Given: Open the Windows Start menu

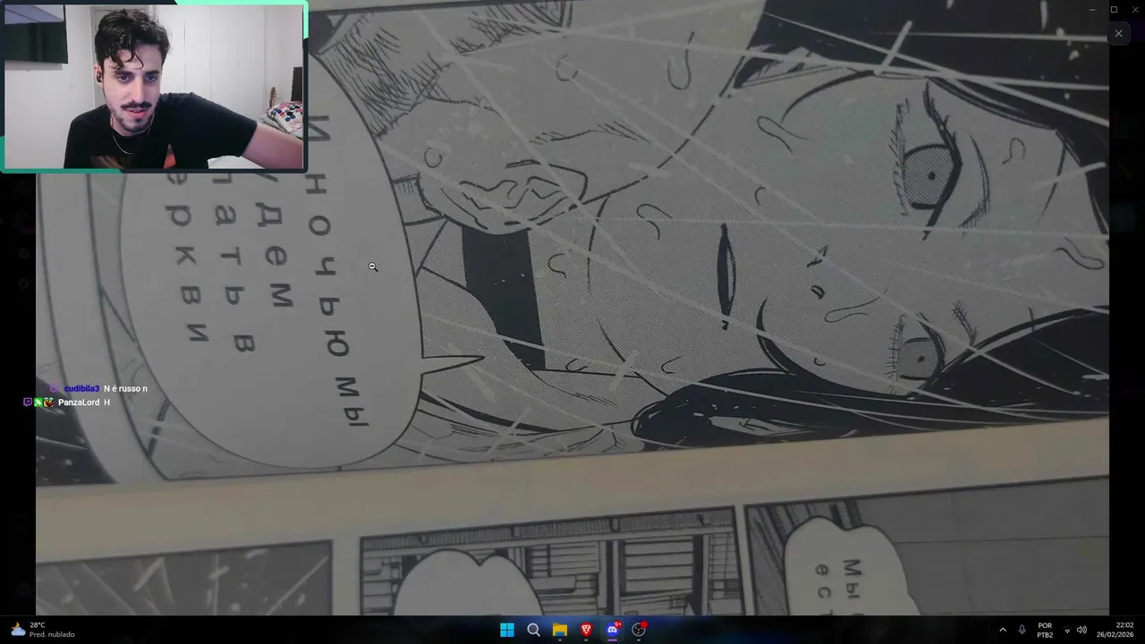Looking at the screenshot, I should point(507,630).
